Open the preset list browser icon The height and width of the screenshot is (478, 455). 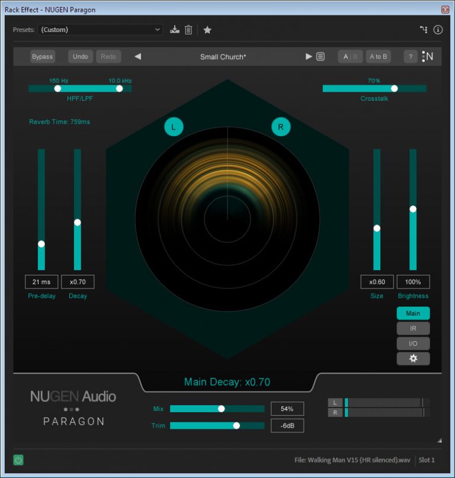(x=320, y=56)
